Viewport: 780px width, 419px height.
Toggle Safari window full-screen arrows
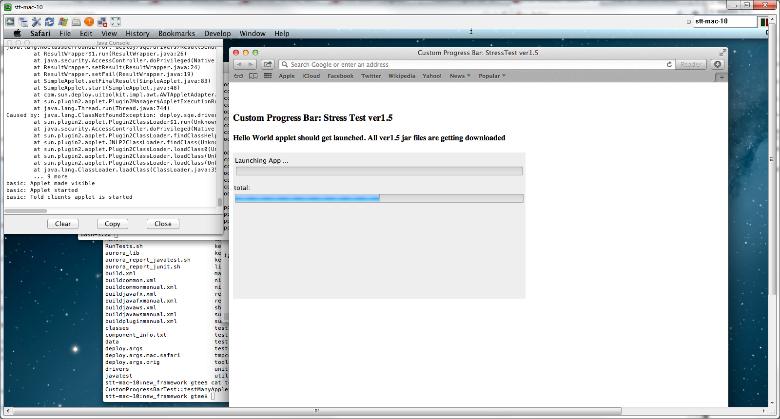tap(722, 53)
